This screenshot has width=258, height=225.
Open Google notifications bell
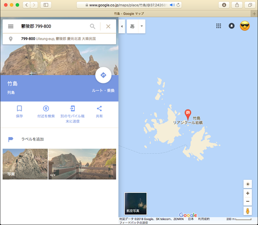(232, 26)
